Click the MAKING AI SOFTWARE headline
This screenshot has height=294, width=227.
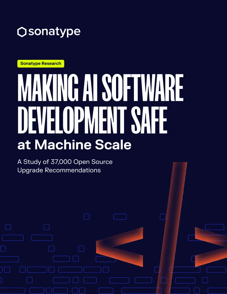pos(100,87)
